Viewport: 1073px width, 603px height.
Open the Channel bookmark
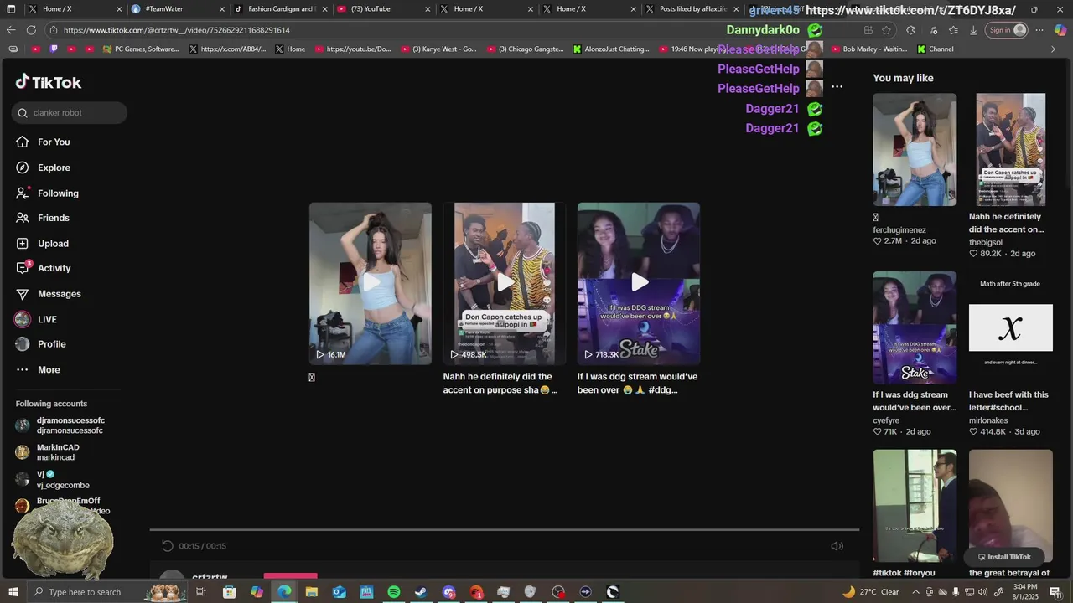pos(936,49)
